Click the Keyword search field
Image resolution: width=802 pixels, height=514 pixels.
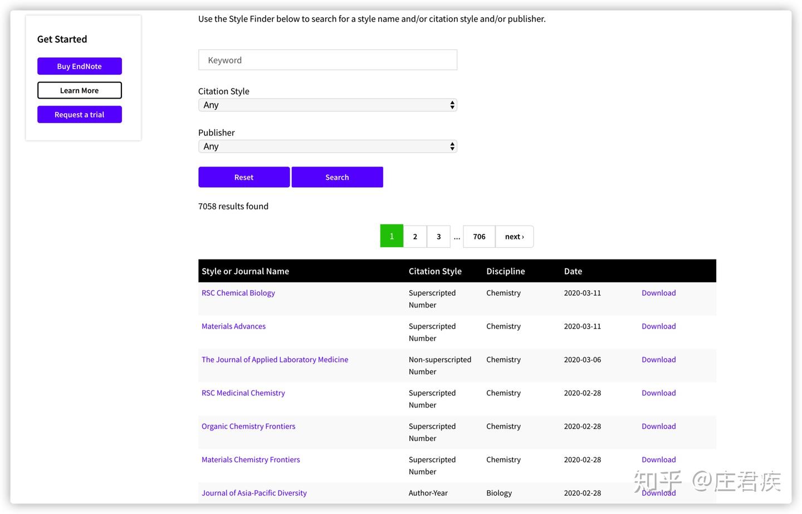point(327,60)
